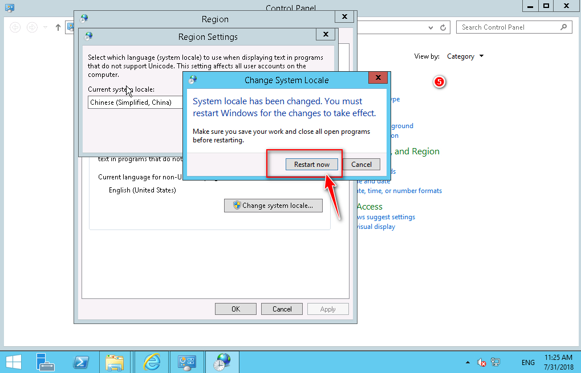Switch the ENG input language indicator
The height and width of the screenshot is (373, 581).
[528, 363]
